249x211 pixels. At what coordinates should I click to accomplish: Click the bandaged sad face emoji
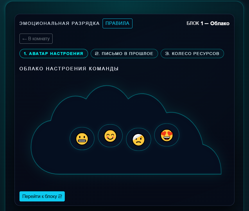click(139, 139)
